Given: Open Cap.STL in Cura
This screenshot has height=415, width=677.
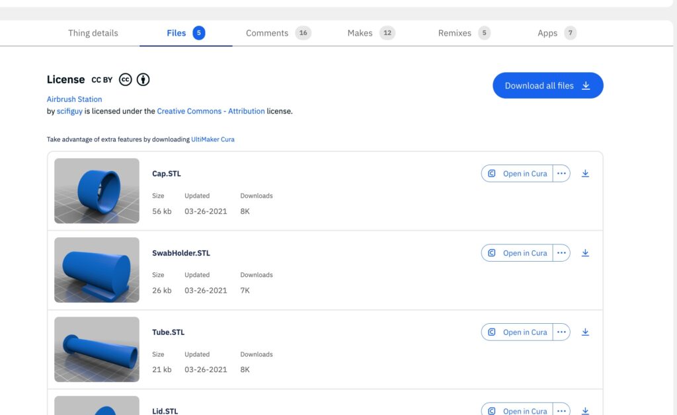Looking at the screenshot, I should tap(517, 173).
